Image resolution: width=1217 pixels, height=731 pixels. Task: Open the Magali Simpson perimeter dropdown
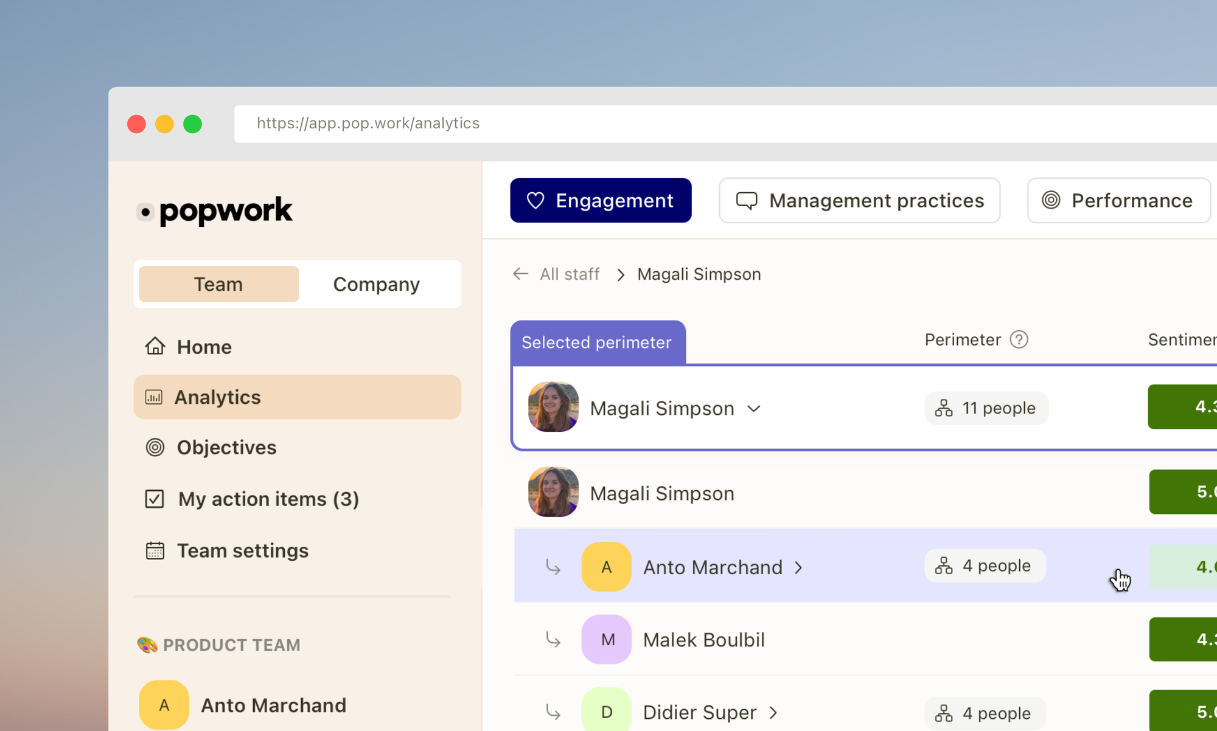pos(754,409)
